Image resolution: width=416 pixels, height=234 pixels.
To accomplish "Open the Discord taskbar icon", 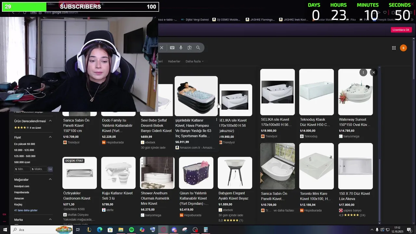I will [174, 230].
